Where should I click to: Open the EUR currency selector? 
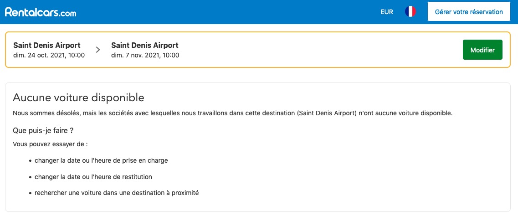[x=386, y=12]
